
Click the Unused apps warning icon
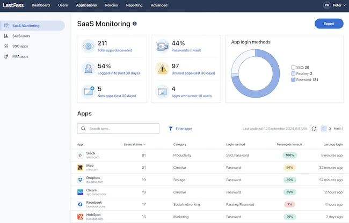point(163,69)
